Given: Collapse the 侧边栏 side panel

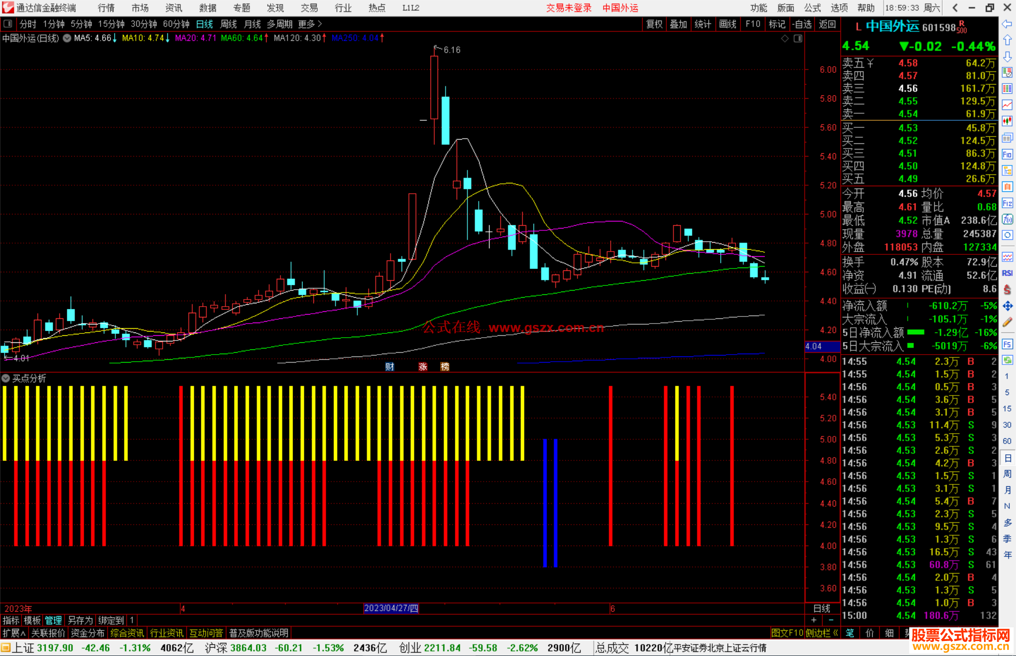Looking at the screenshot, I should coord(822,633).
